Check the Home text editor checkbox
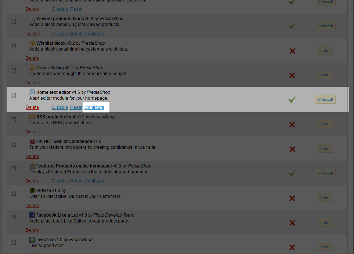This screenshot has height=254, width=354. pyautogui.click(x=14, y=95)
